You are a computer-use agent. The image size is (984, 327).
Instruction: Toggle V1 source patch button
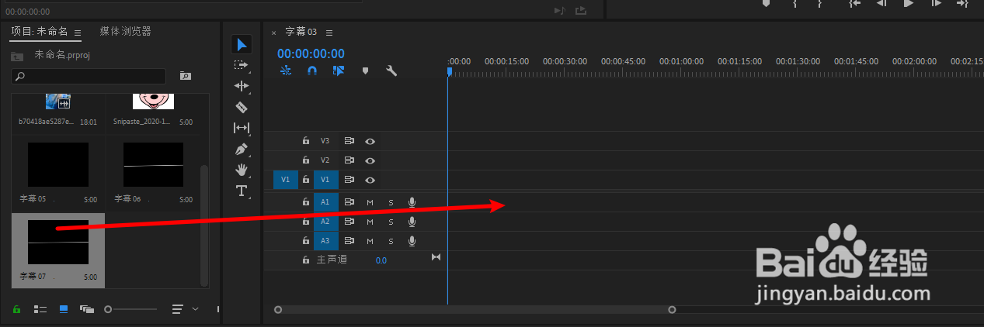(285, 180)
